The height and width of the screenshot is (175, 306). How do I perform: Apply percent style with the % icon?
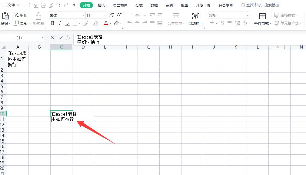[x=222, y=23]
